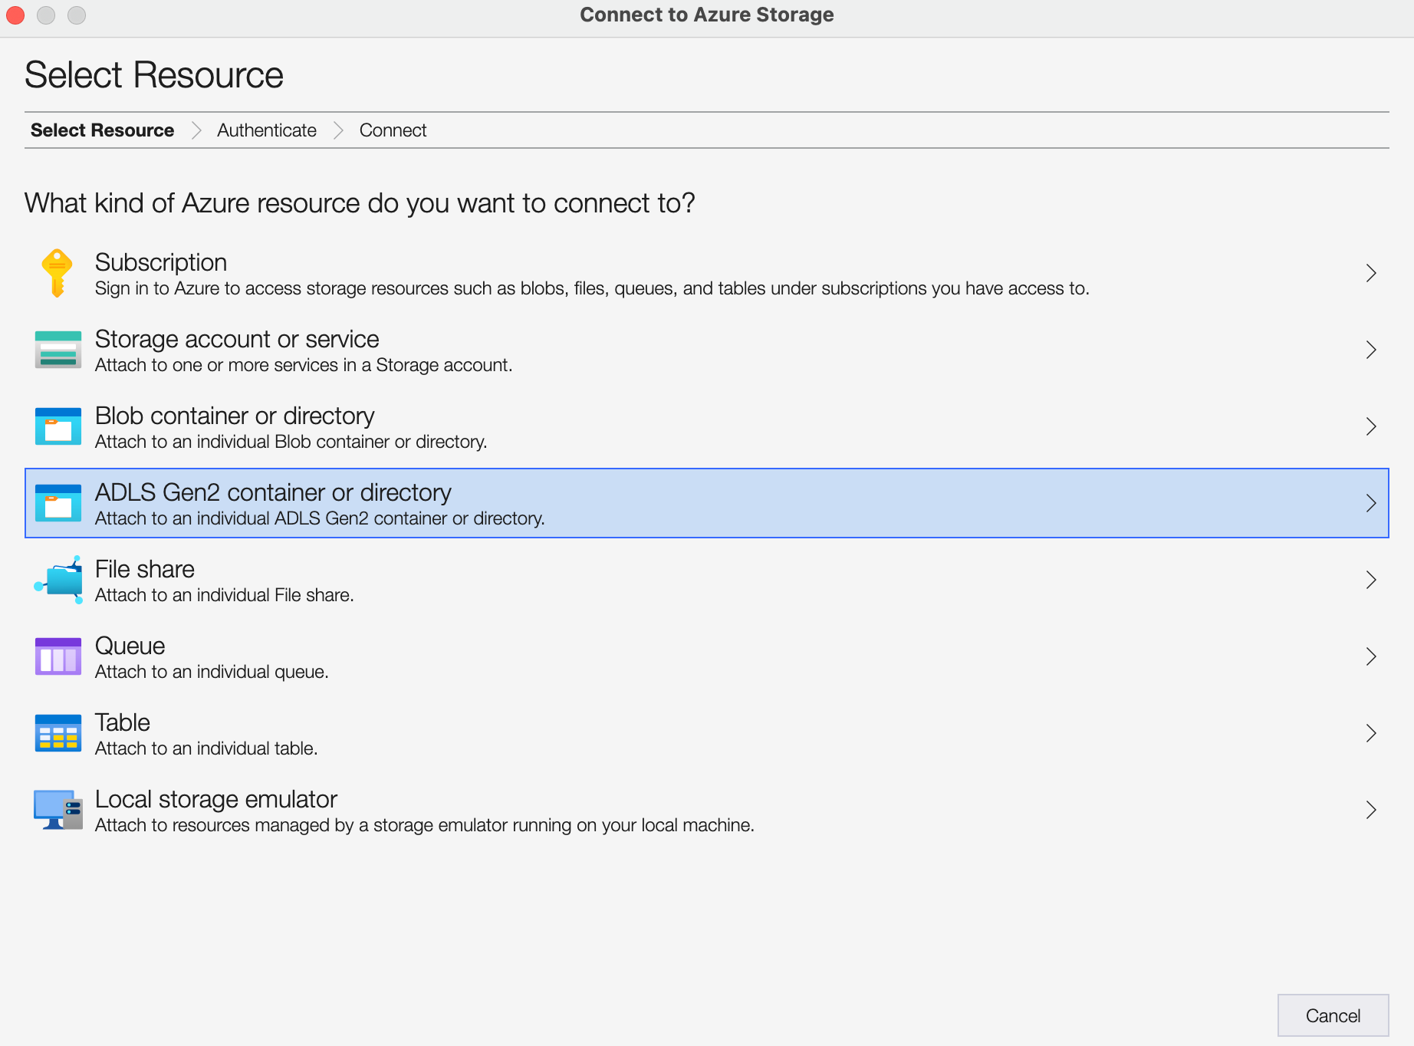Screen dimensions: 1414x1046
Task: Click the chevron on the File share row
Action: point(1371,580)
